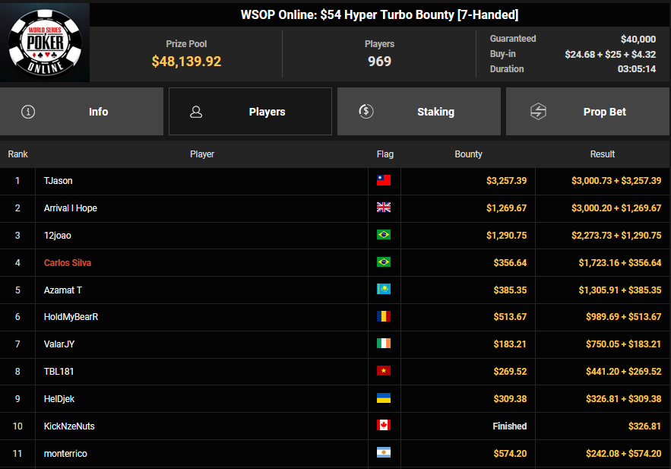671x469 pixels.
Task: Sort by the Bounty column header
Action: click(x=468, y=154)
